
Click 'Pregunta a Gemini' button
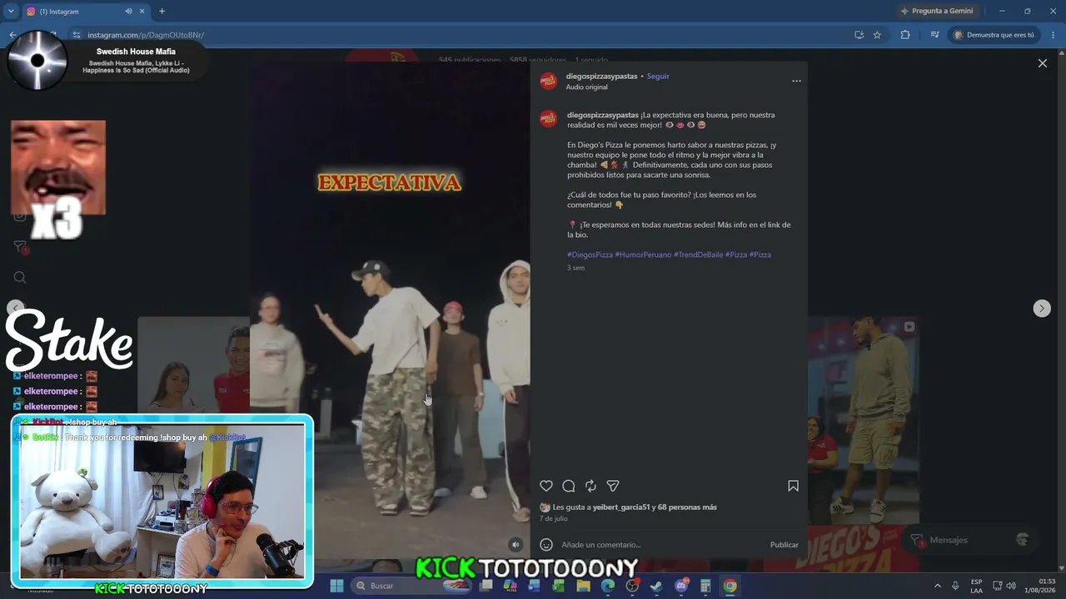point(936,12)
